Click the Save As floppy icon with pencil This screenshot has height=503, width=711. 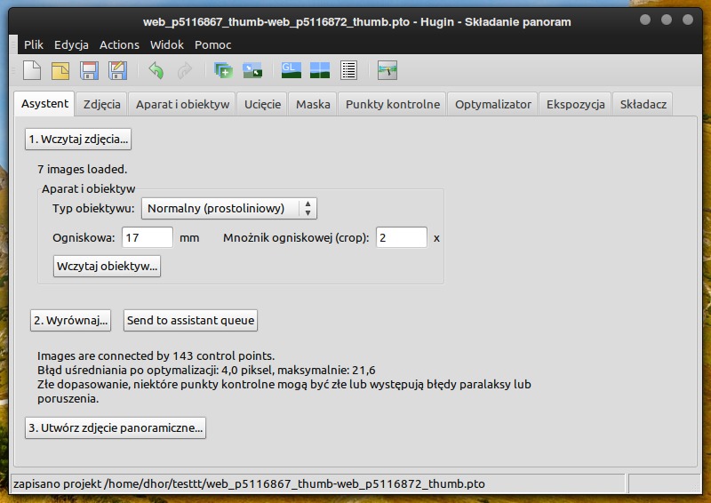coord(117,71)
